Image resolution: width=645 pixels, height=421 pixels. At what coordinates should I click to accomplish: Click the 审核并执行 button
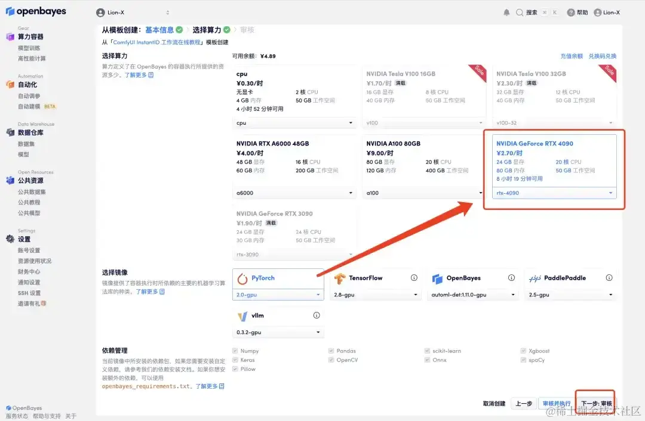557,403
